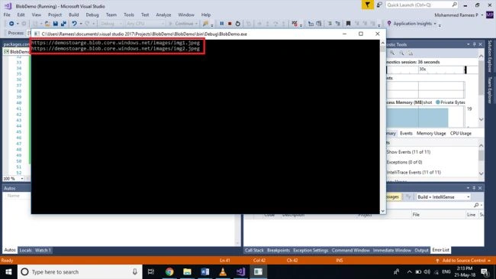Open the Undo history dropdown arrow

tap(81, 24)
